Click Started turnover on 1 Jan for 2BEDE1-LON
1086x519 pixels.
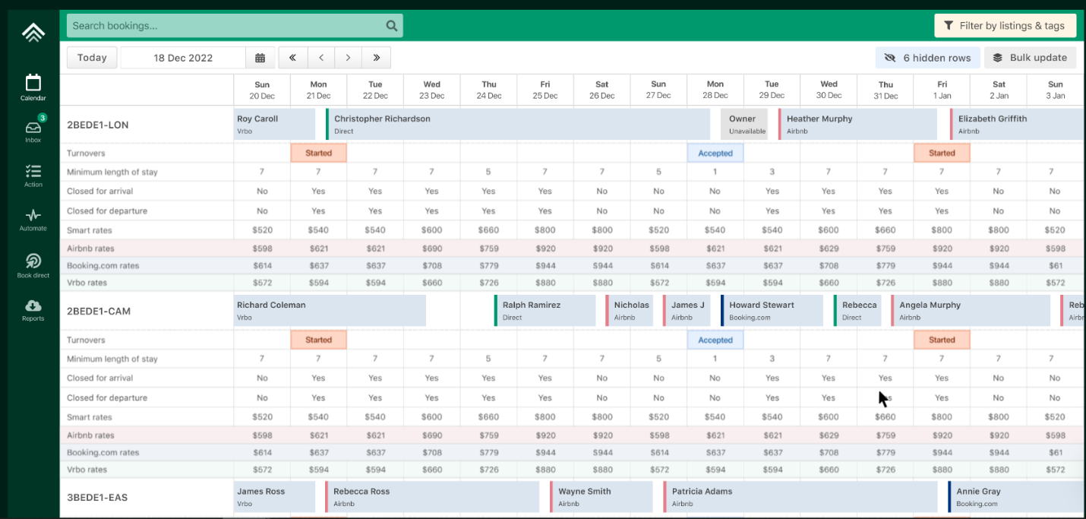(x=942, y=153)
